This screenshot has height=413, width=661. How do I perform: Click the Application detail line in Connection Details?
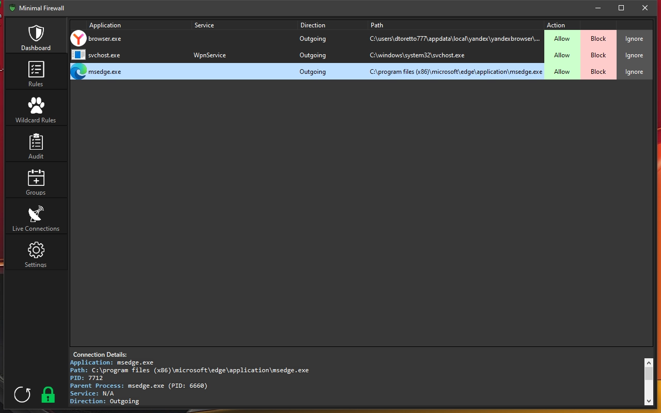pos(112,362)
